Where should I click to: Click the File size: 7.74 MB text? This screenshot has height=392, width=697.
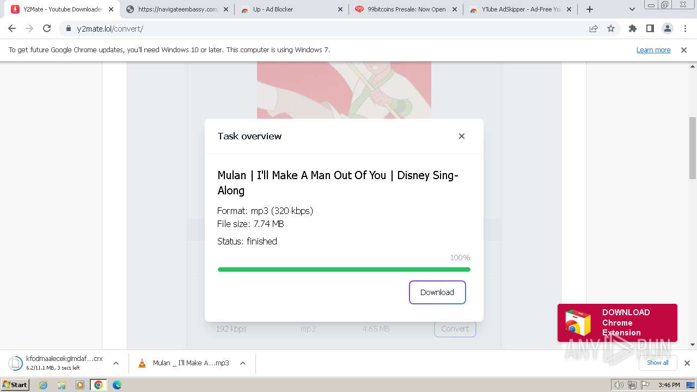[x=250, y=224]
